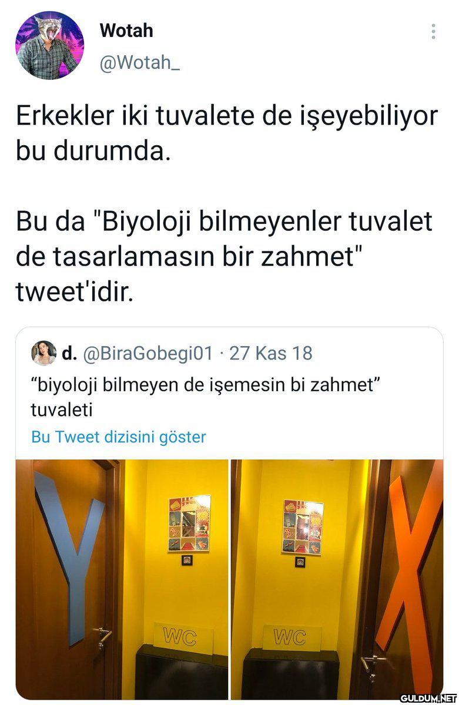Open the left photo with blue Y door
Viewport: 459px width, 705px height.
coord(122,579)
